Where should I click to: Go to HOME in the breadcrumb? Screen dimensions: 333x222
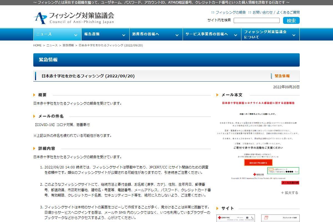(x=37, y=45)
